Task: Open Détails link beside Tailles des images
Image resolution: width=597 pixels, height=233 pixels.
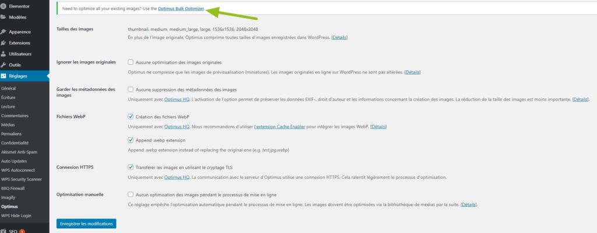Action: (339, 37)
